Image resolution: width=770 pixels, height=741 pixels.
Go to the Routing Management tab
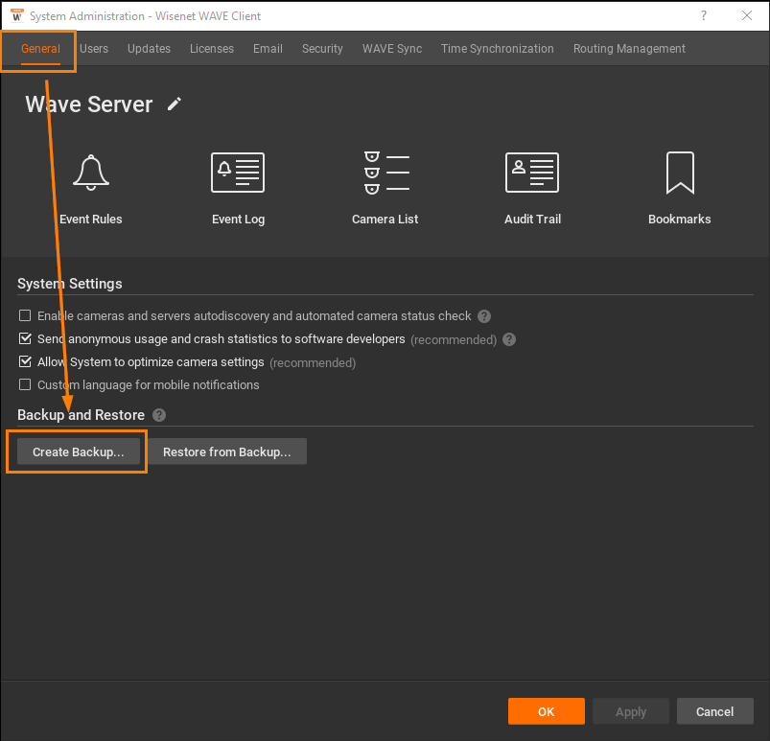point(629,49)
